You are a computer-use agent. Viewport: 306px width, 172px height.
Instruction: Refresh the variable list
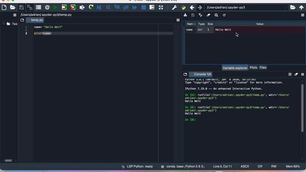(224, 15)
